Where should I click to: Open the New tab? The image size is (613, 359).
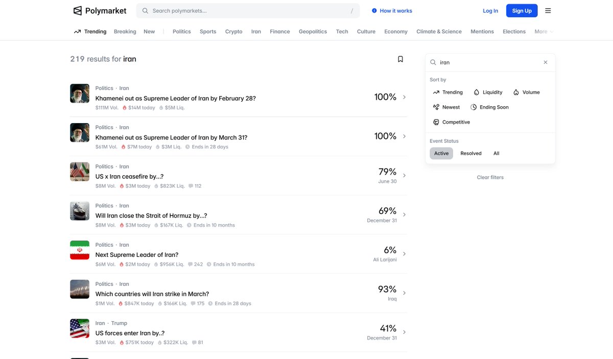click(149, 32)
